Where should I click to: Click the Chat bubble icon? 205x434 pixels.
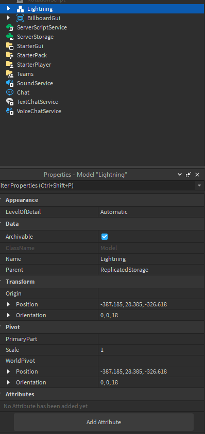[10, 92]
